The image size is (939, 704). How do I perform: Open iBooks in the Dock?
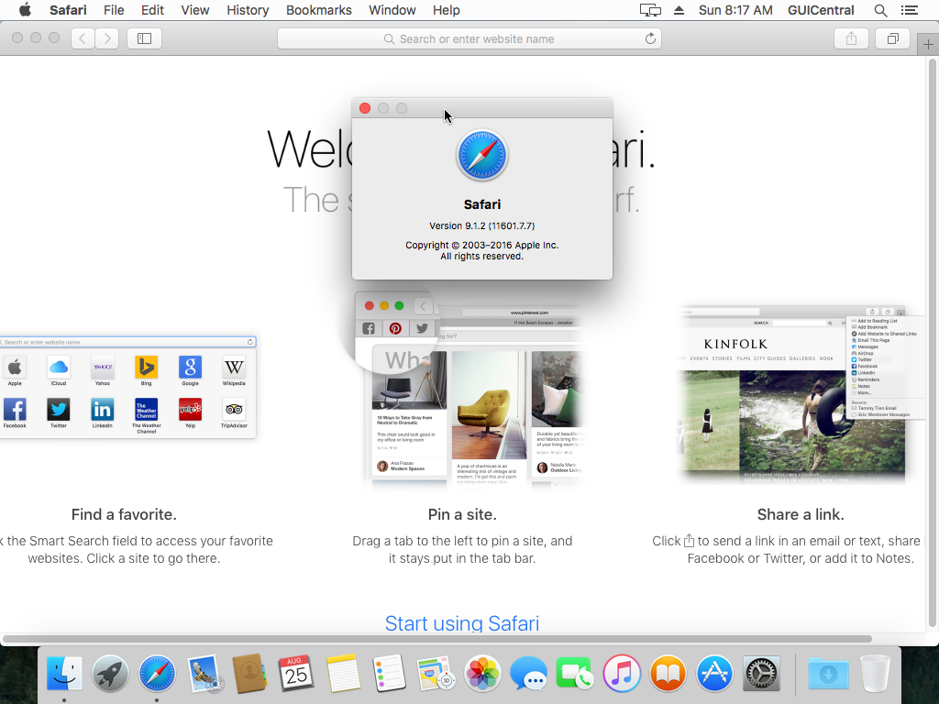(x=668, y=673)
